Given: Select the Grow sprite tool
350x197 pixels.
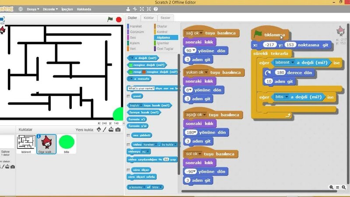Looking at the screenshot, I should pyautogui.click(x=142, y=9).
